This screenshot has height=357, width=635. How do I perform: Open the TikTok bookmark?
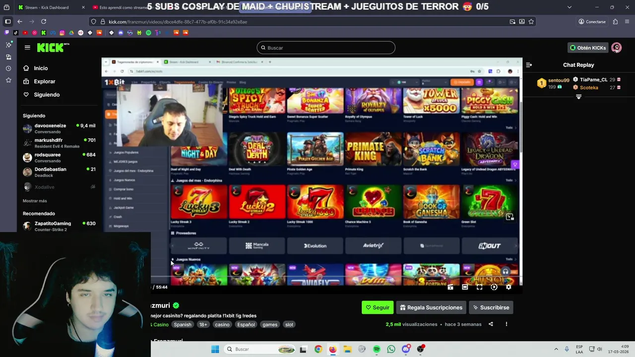coord(15,33)
